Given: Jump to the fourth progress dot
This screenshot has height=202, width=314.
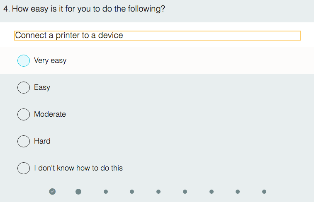Looking at the screenshot, I should pyautogui.click(x=132, y=192).
